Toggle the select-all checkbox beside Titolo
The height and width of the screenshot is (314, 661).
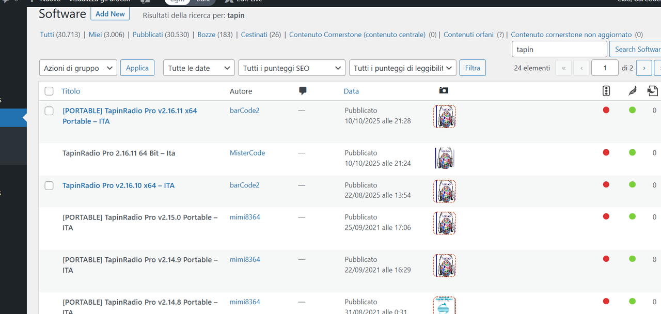point(49,91)
